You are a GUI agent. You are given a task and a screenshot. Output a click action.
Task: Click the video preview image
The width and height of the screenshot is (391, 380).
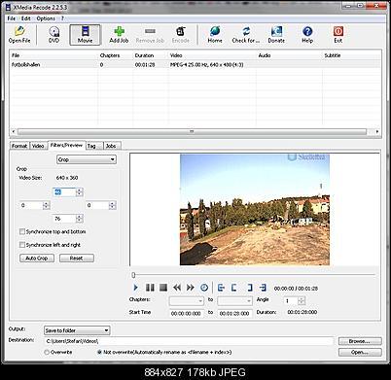click(255, 210)
